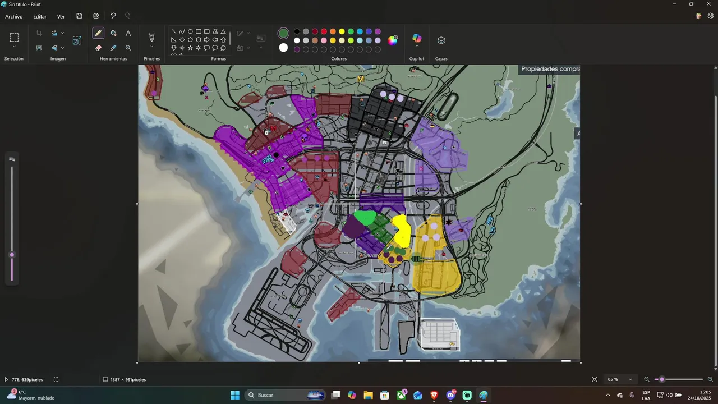
Task: Open the Editar menu
Action: 40,16
